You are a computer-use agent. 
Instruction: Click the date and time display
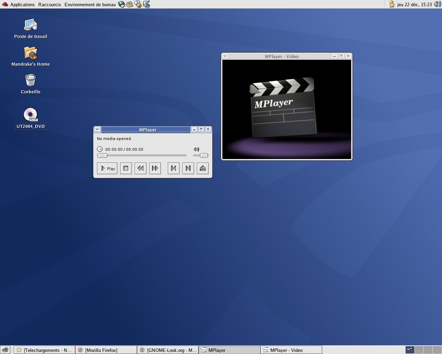click(414, 4)
